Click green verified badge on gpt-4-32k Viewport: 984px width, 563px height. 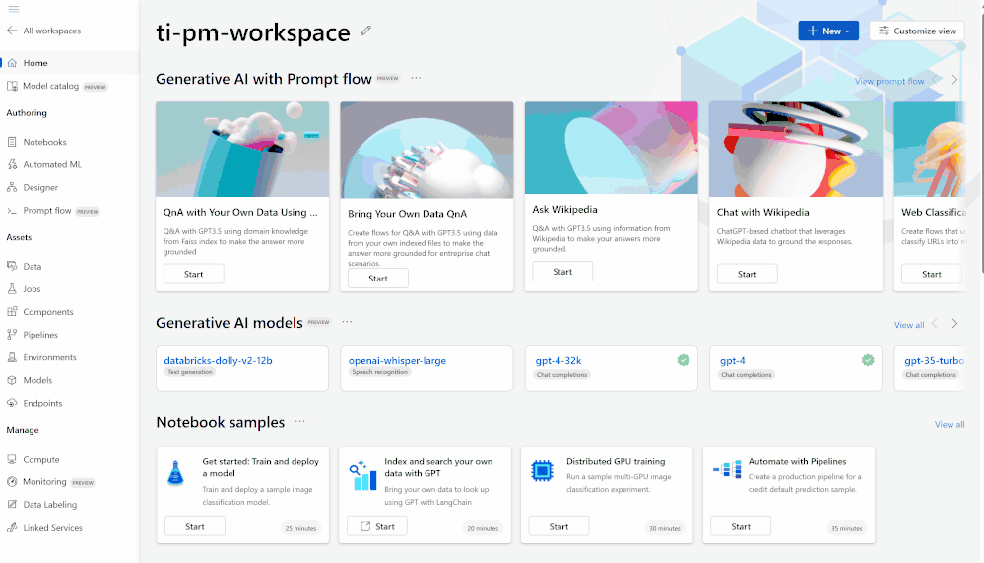pyautogui.click(x=684, y=360)
